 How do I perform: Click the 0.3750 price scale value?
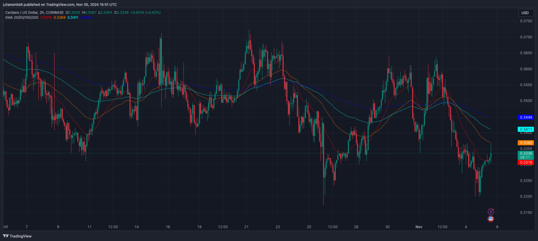[526, 21]
